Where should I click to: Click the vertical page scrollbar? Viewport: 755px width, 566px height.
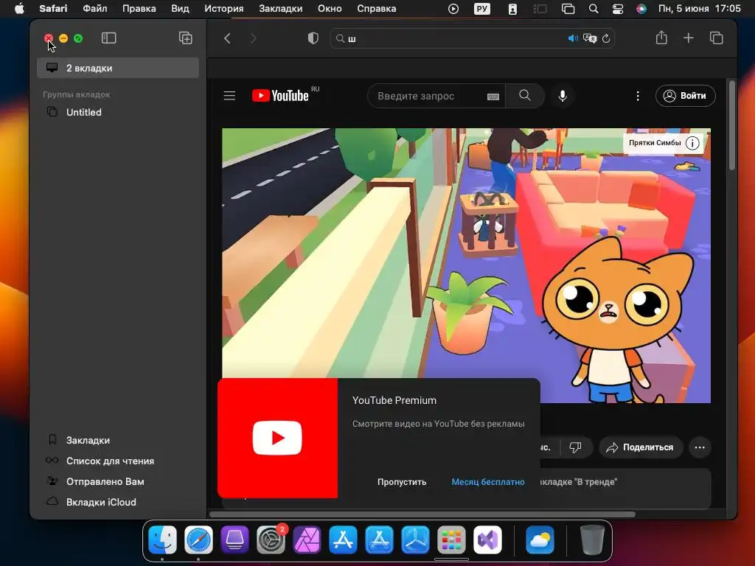[x=732, y=125]
